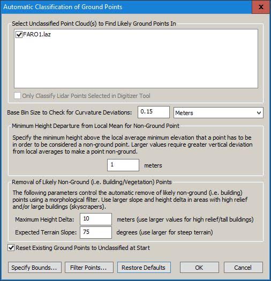Click the Base Bin Size label text
The height and width of the screenshot is (281, 271).
coord(70,112)
